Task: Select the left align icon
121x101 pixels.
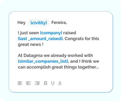Action: pyautogui.click(x=28, y=83)
